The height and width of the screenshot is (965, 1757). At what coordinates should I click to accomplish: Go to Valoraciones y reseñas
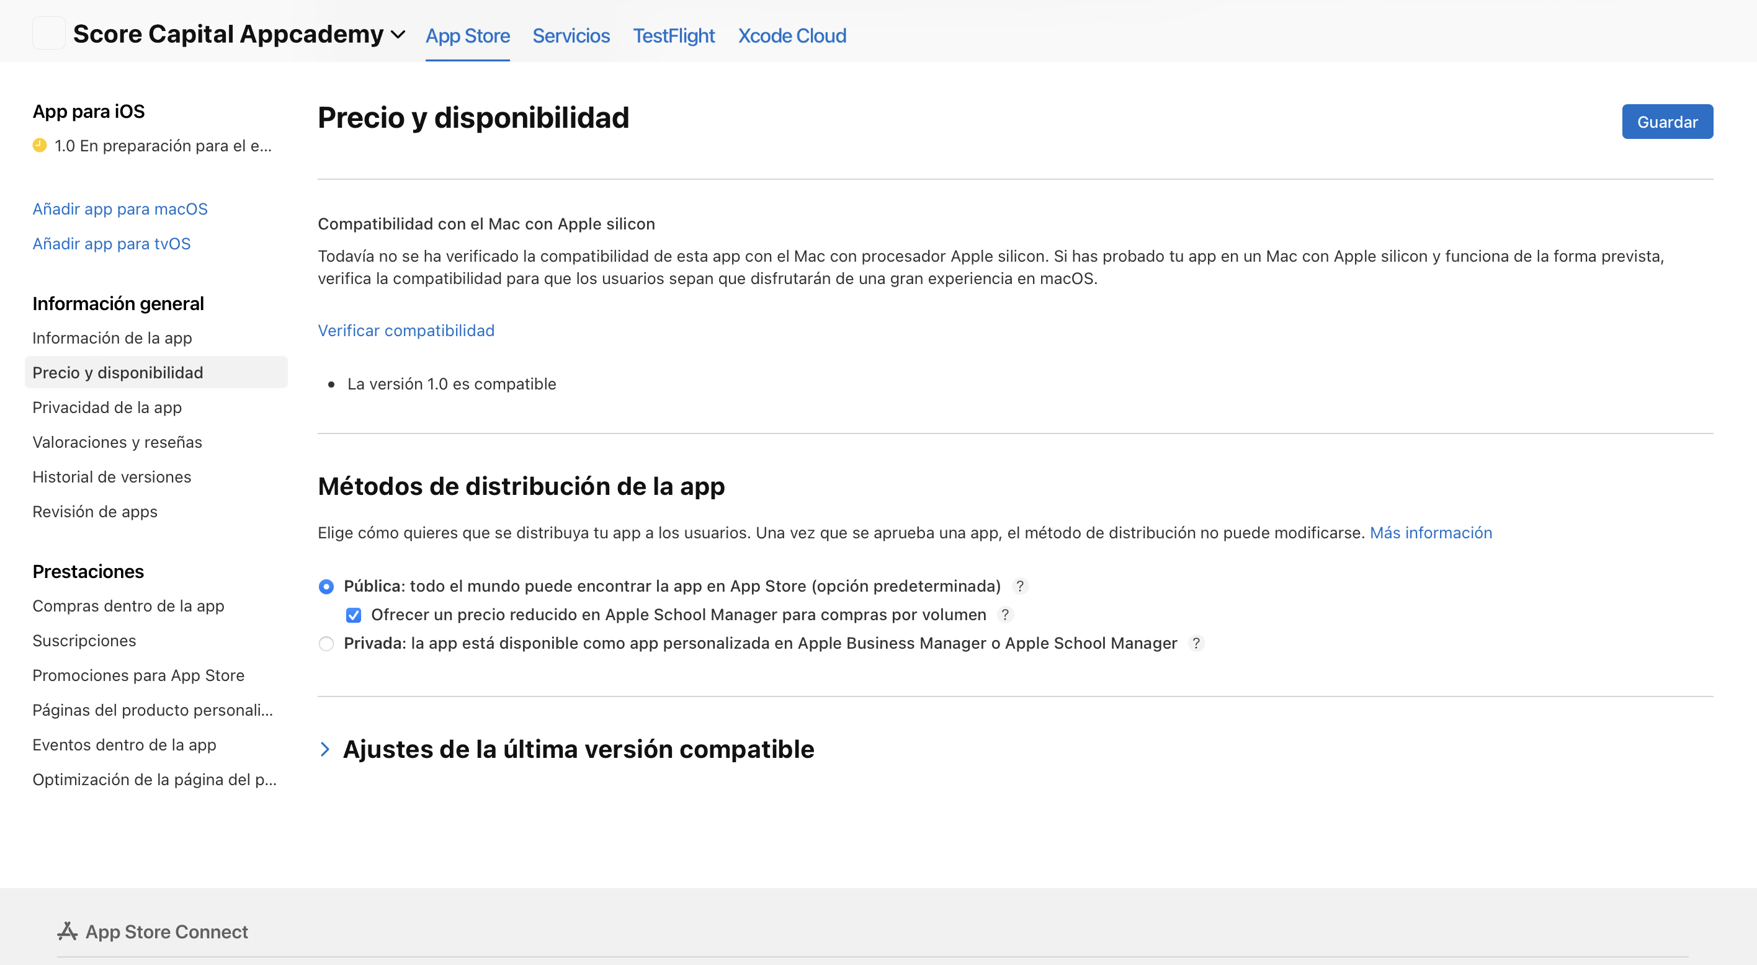[x=117, y=442]
